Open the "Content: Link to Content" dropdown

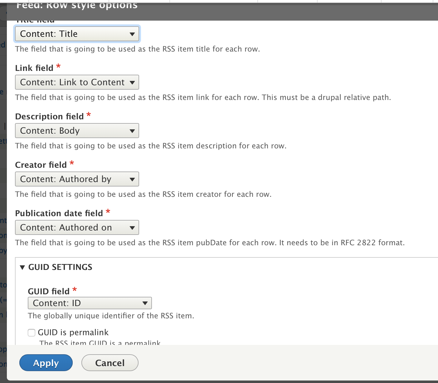(x=77, y=82)
